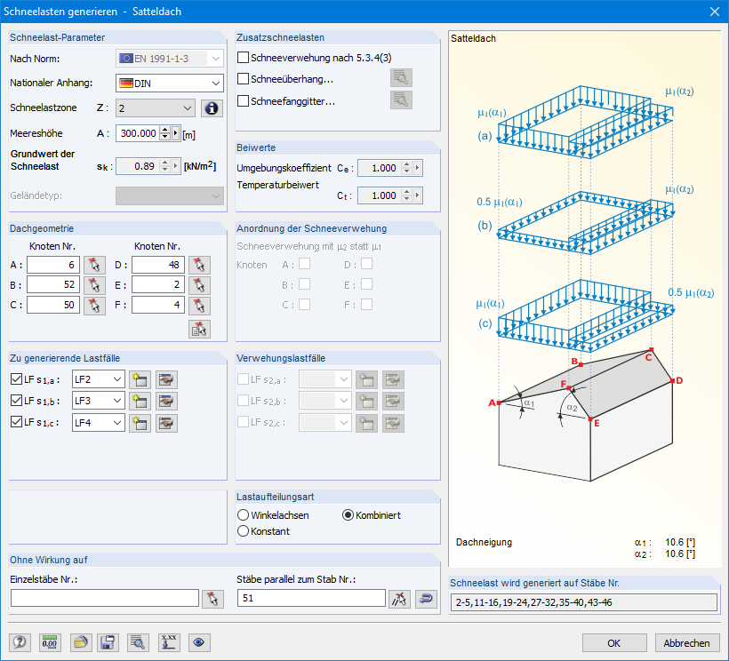Save settings via floppy disk icon
The width and height of the screenshot is (729, 661).
tap(108, 643)
